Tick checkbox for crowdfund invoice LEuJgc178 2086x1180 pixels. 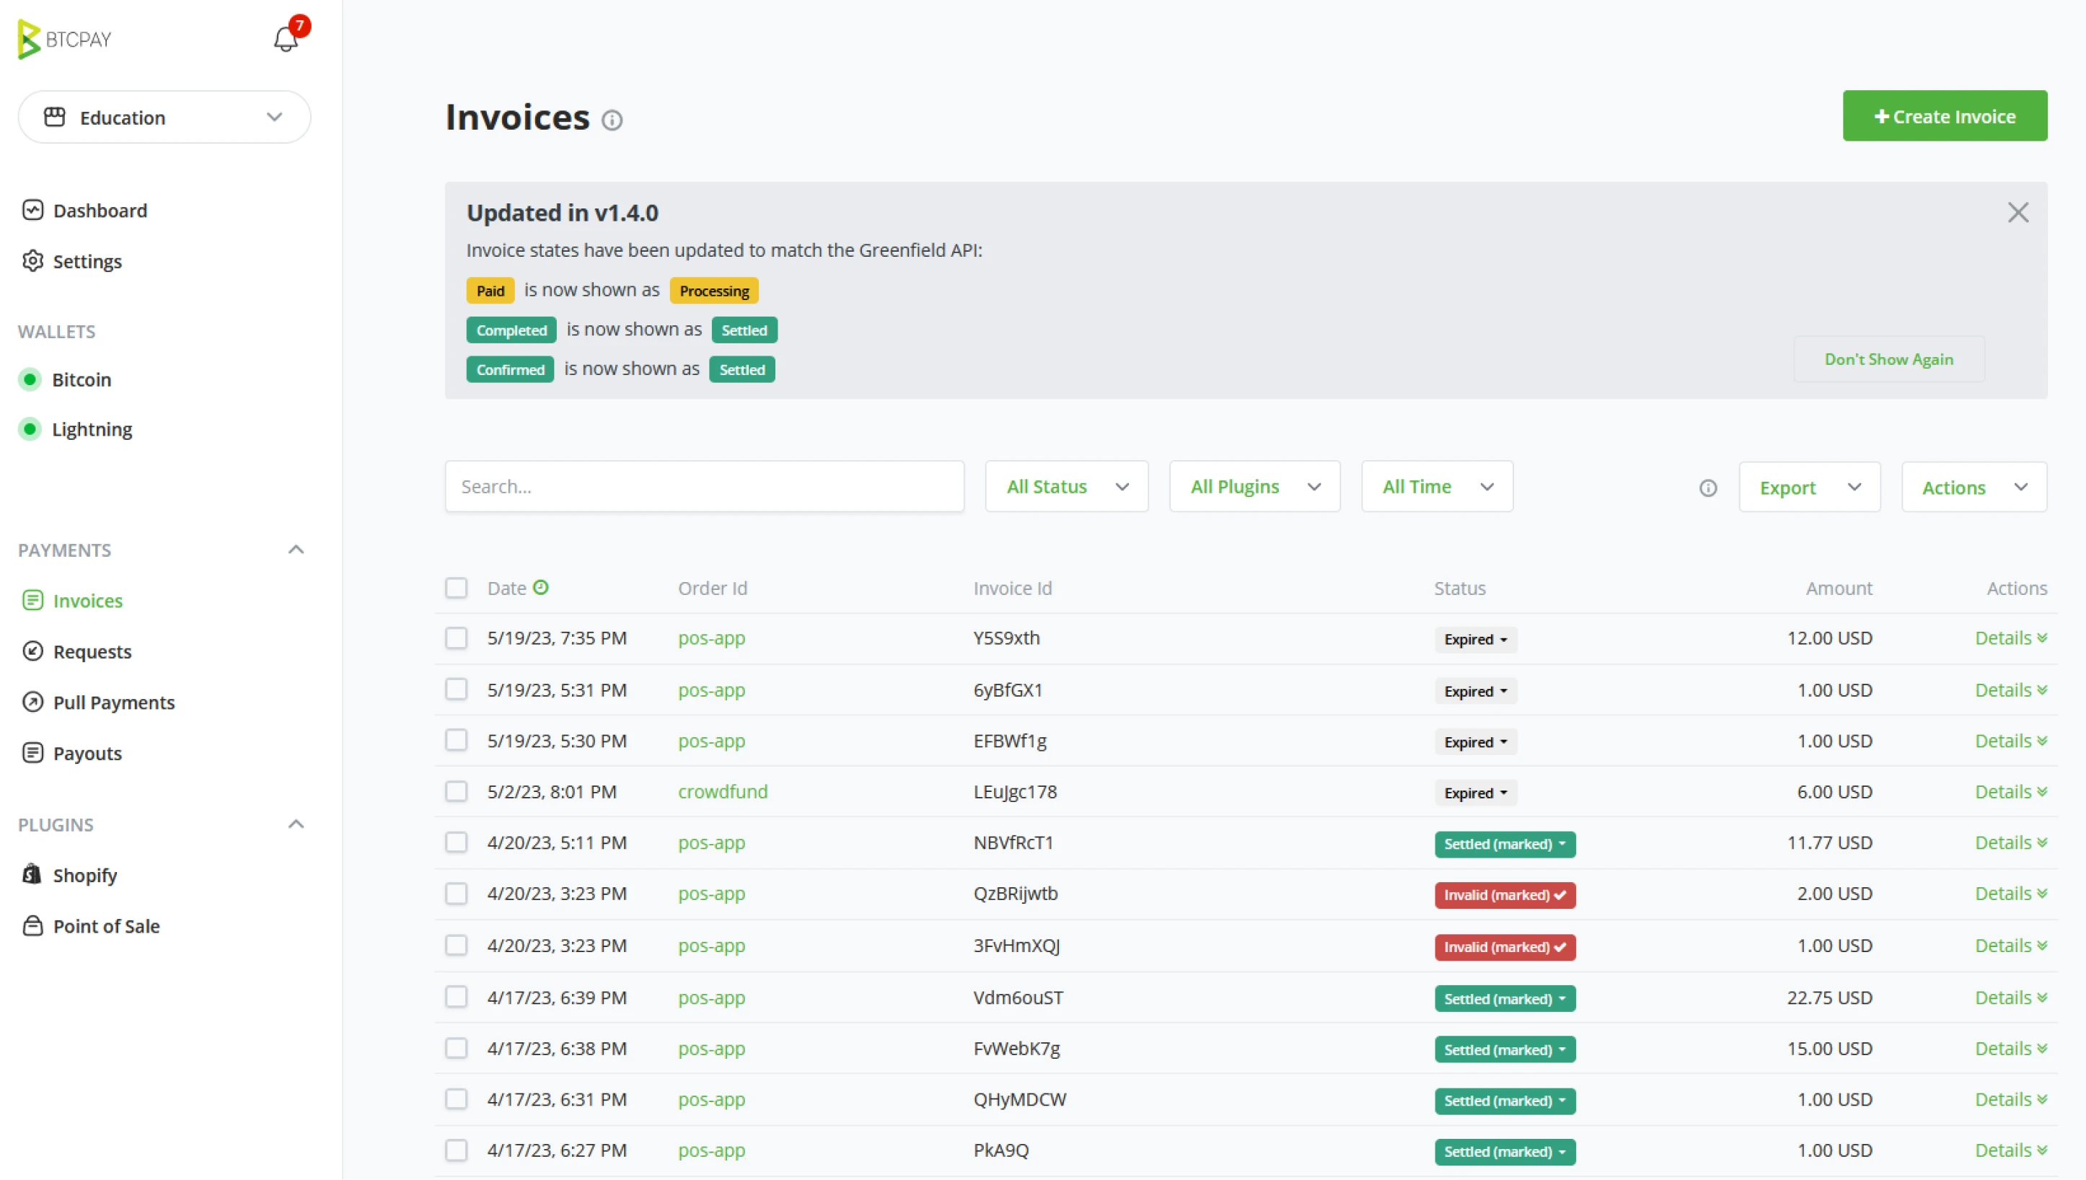coord(457,792)
